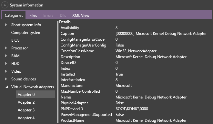
Task: Click the Caption value with [00000000]
Action: coord(161,34)
